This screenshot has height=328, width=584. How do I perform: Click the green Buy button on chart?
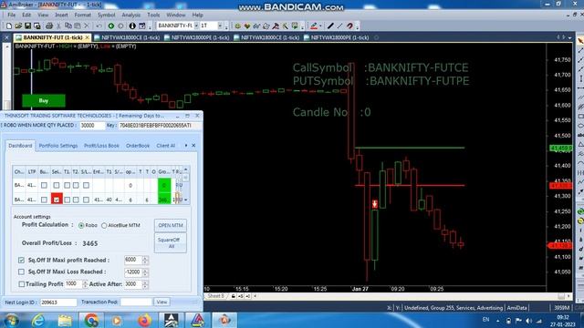click(44, 100)
